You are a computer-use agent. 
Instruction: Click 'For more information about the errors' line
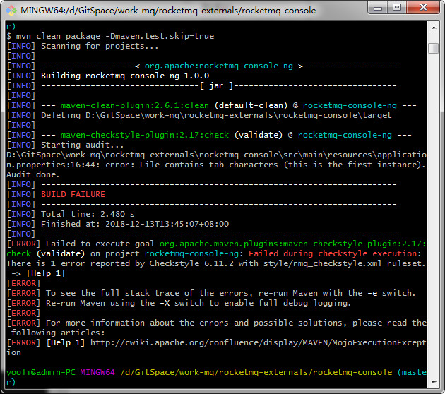coord(236,323)
